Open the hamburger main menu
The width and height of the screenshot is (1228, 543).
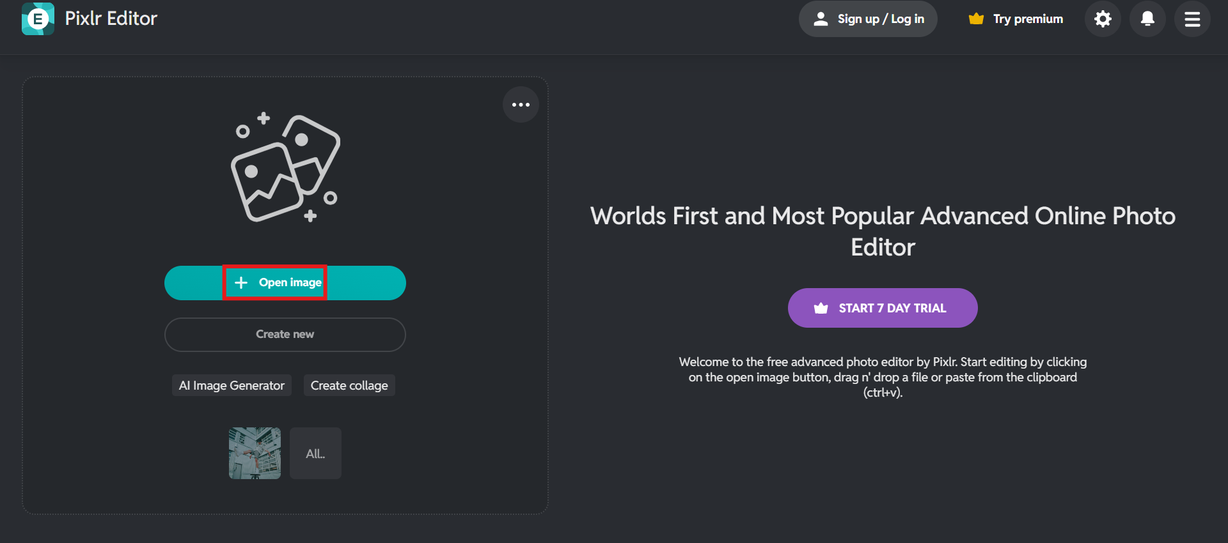pos(1192,19)
